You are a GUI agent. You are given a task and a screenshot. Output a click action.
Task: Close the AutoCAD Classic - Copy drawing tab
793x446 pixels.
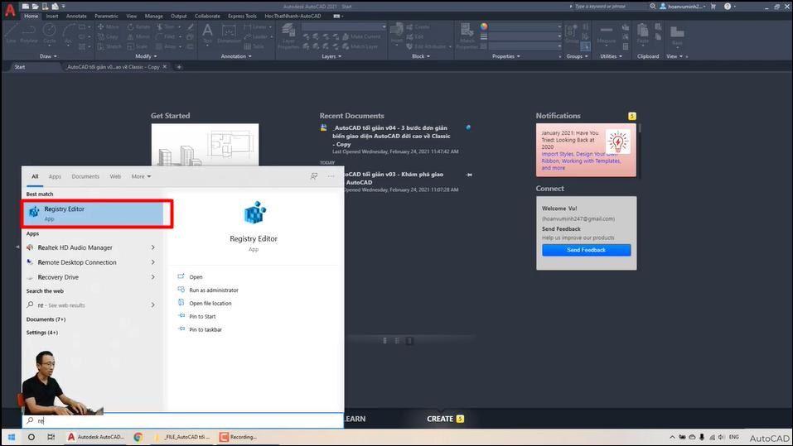pyautogui.click(x=164, y=67)
